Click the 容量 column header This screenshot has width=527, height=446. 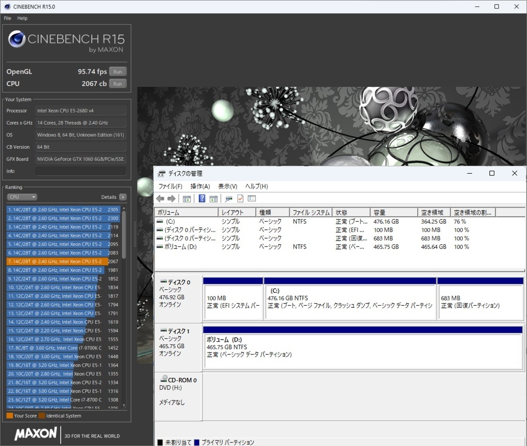coord(394,212)
